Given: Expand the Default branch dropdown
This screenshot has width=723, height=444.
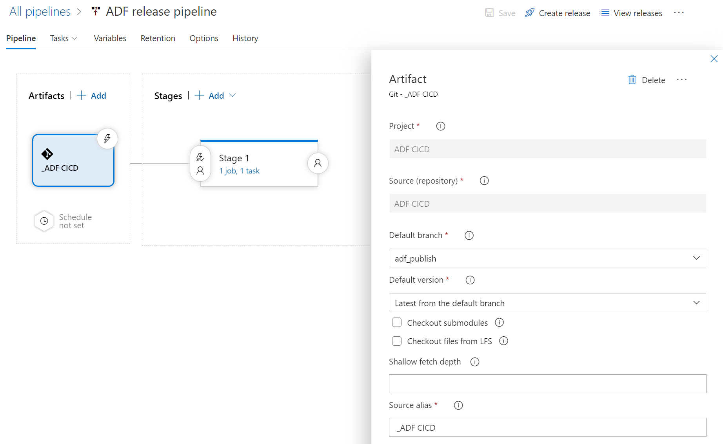Looking at the screenshot, I should [696, 258].
